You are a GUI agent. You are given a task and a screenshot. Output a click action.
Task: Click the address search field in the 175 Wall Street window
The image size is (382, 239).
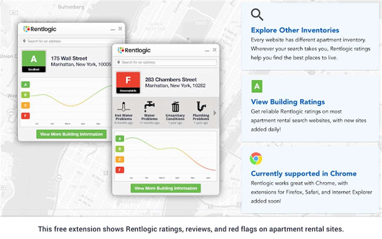point(72,41)
